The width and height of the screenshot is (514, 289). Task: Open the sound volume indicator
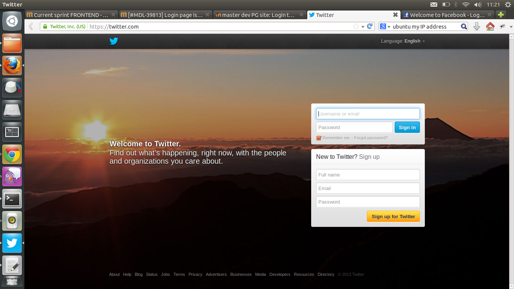(x=478, y=5)
